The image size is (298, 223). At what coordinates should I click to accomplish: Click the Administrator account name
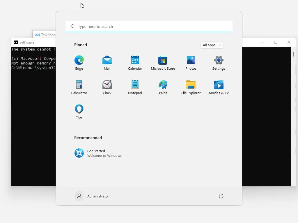98,196
